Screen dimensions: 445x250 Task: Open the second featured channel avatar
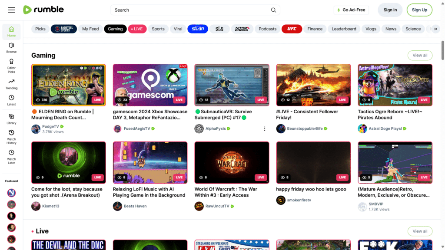tap(11, 204)
